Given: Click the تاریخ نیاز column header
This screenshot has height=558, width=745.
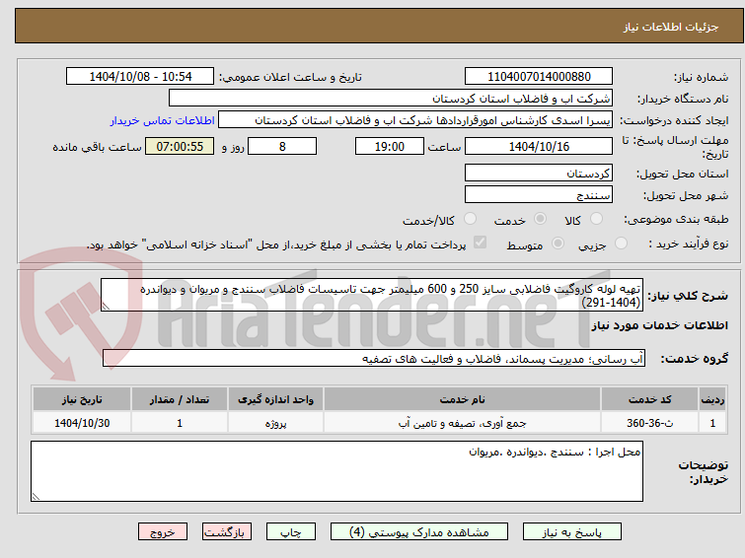Looking at the screenshot, I should point(82,399).
